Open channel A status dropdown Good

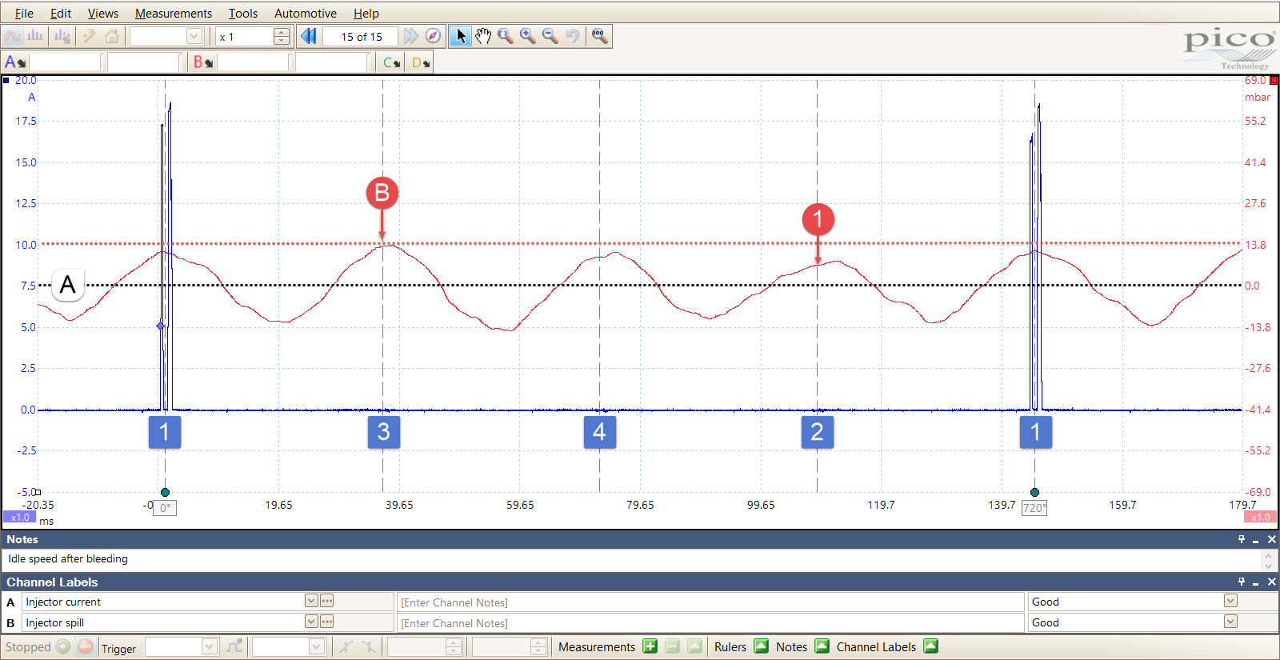click(x=1230, y=601)
